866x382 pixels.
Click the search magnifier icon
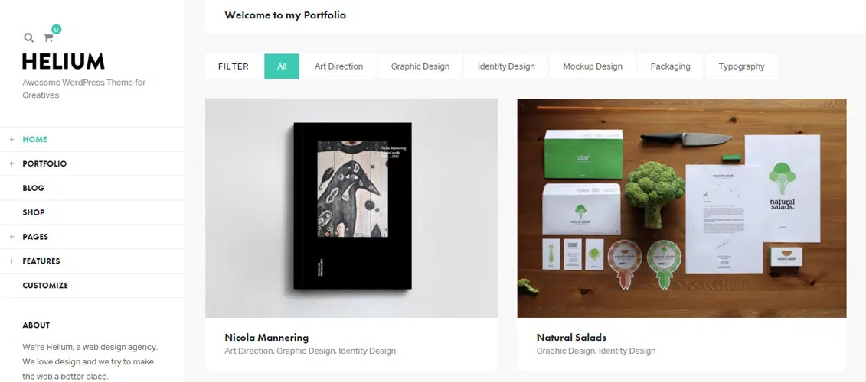[28, 37]
